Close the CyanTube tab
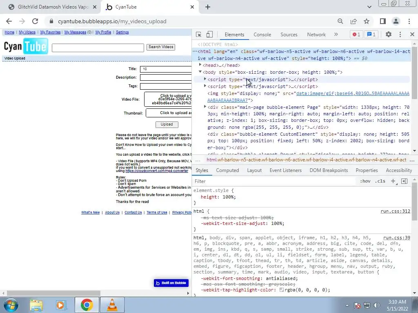Viewport: 418px width, 313px height. click(192, 7)
